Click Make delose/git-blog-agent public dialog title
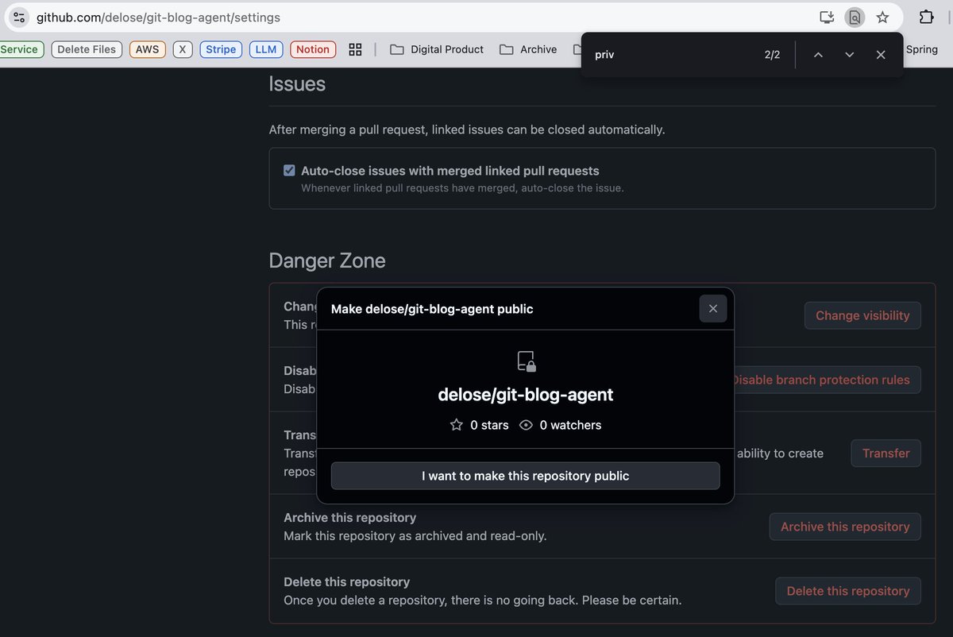 [x=432, y=309]
